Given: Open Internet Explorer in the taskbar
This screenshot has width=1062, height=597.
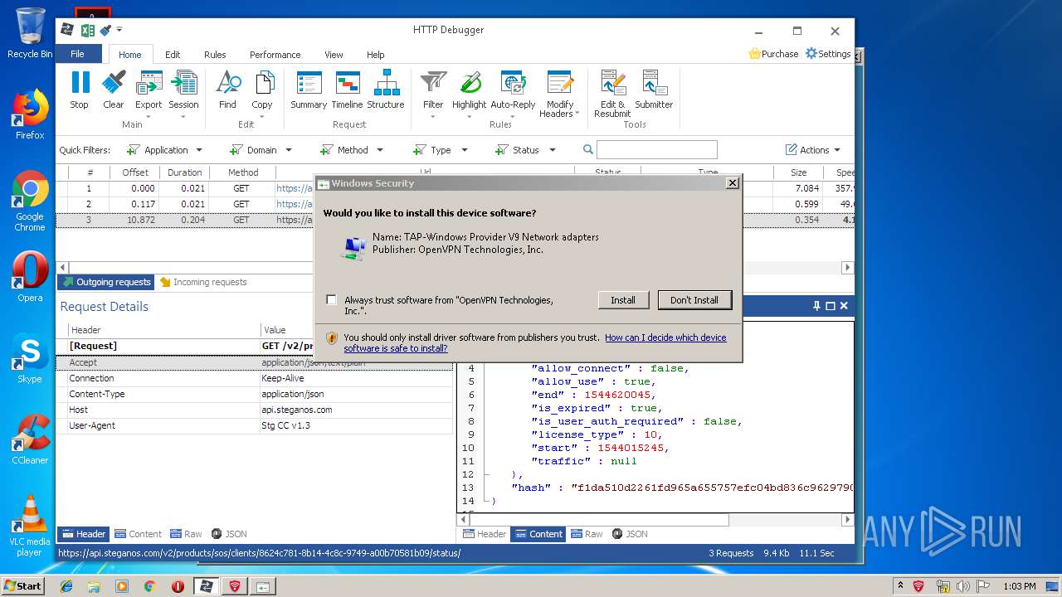Looking at the screenshot, I should [x=66, y=586].
